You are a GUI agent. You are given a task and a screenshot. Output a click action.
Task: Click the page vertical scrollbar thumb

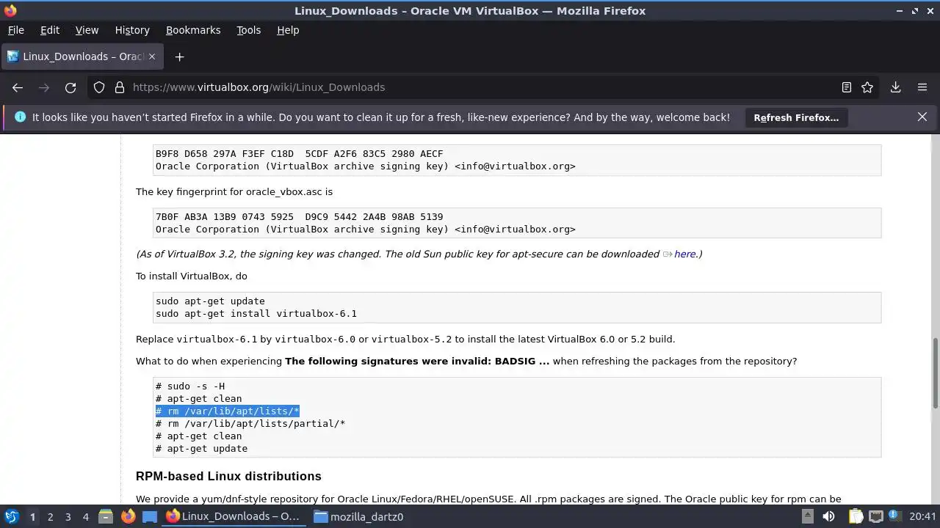click(x=935, y=373)
